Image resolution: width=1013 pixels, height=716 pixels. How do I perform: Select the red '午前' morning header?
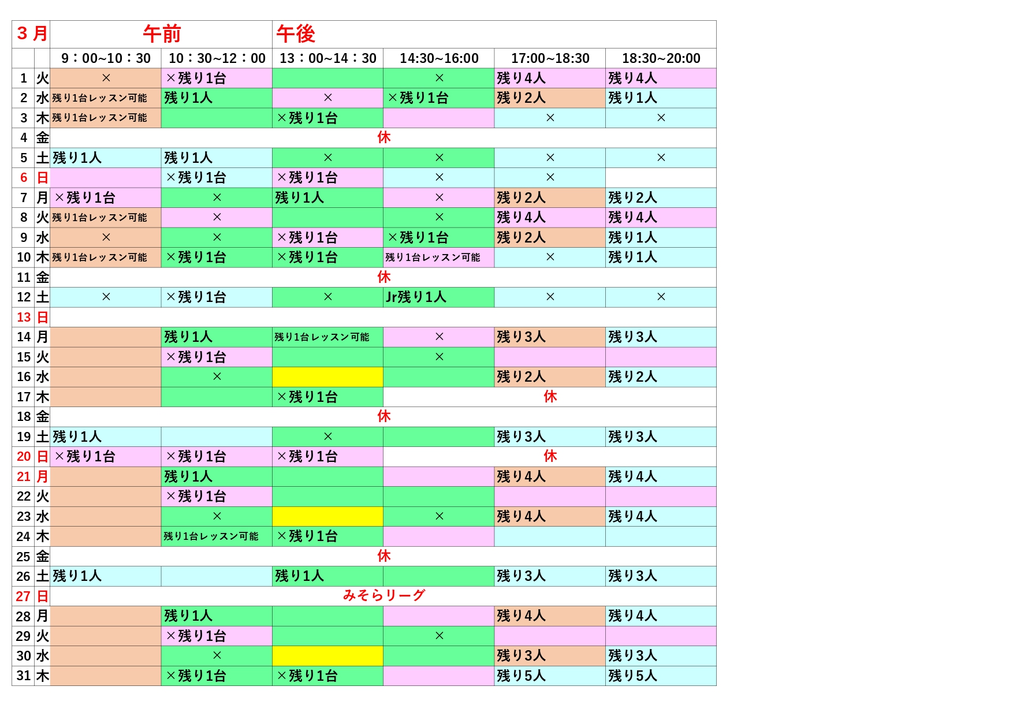click(162, 34)
